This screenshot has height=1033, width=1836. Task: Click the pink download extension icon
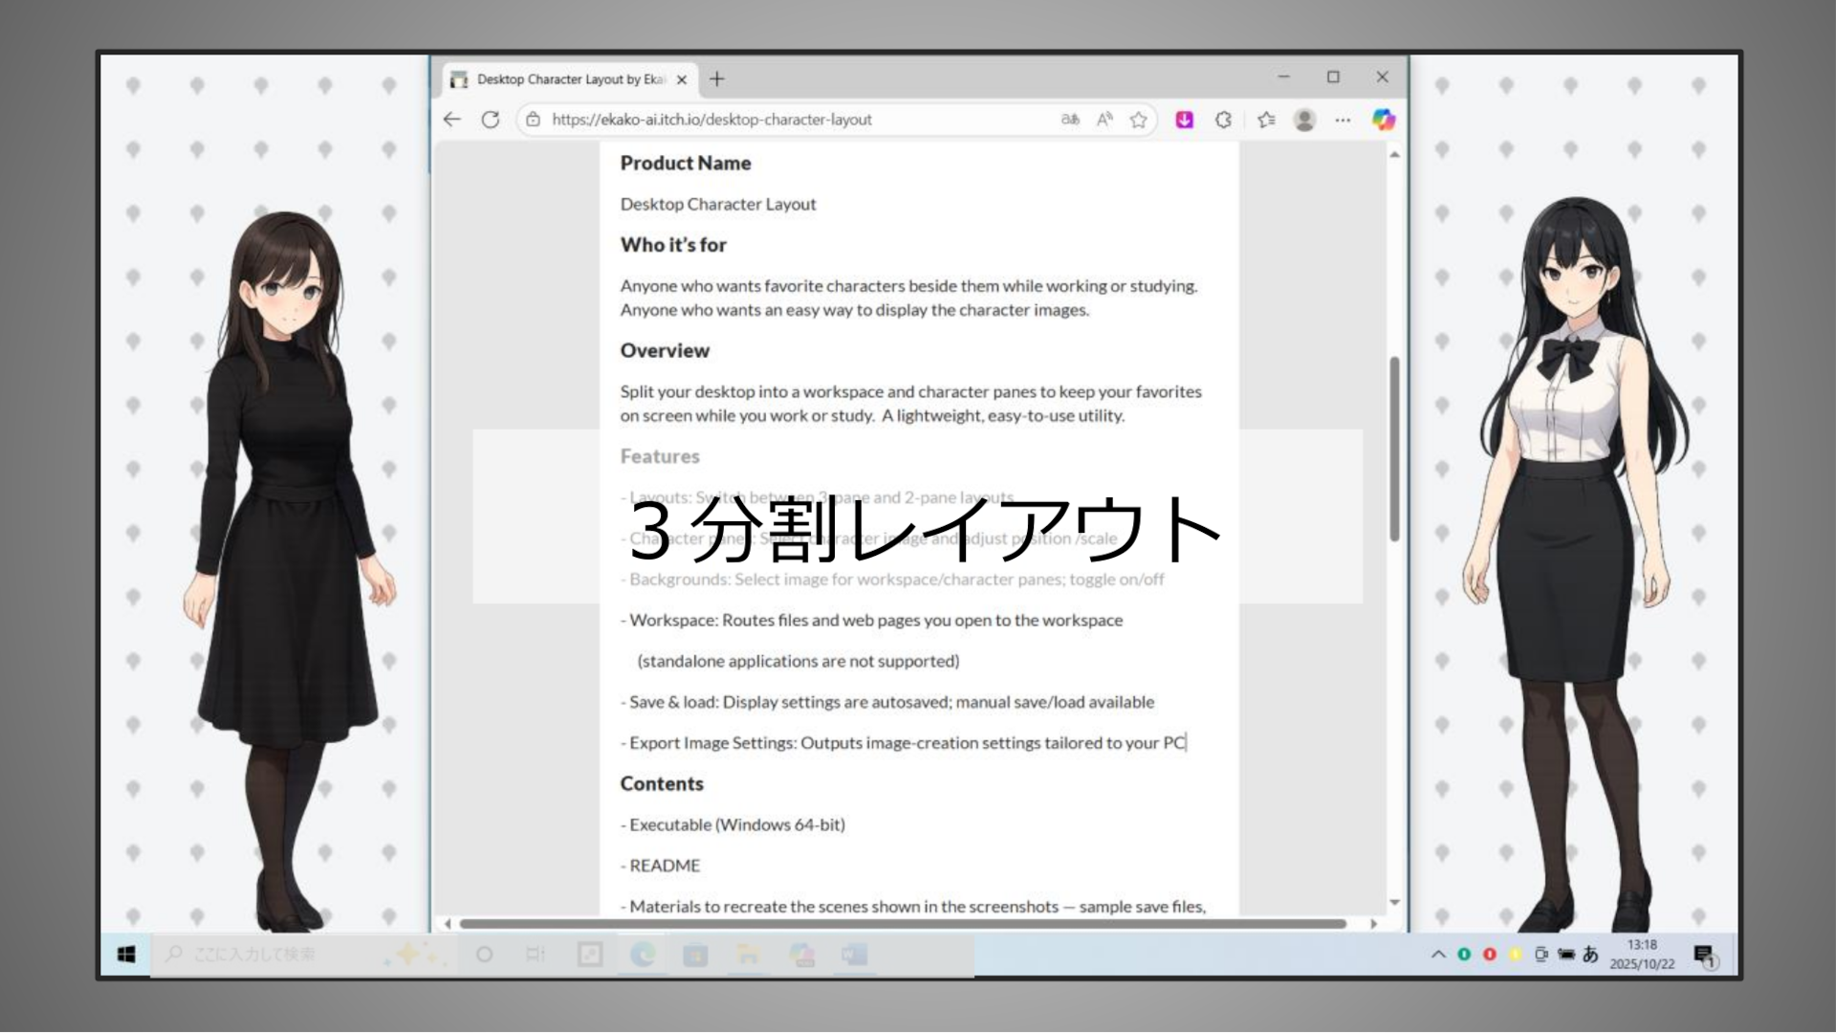1184,120
